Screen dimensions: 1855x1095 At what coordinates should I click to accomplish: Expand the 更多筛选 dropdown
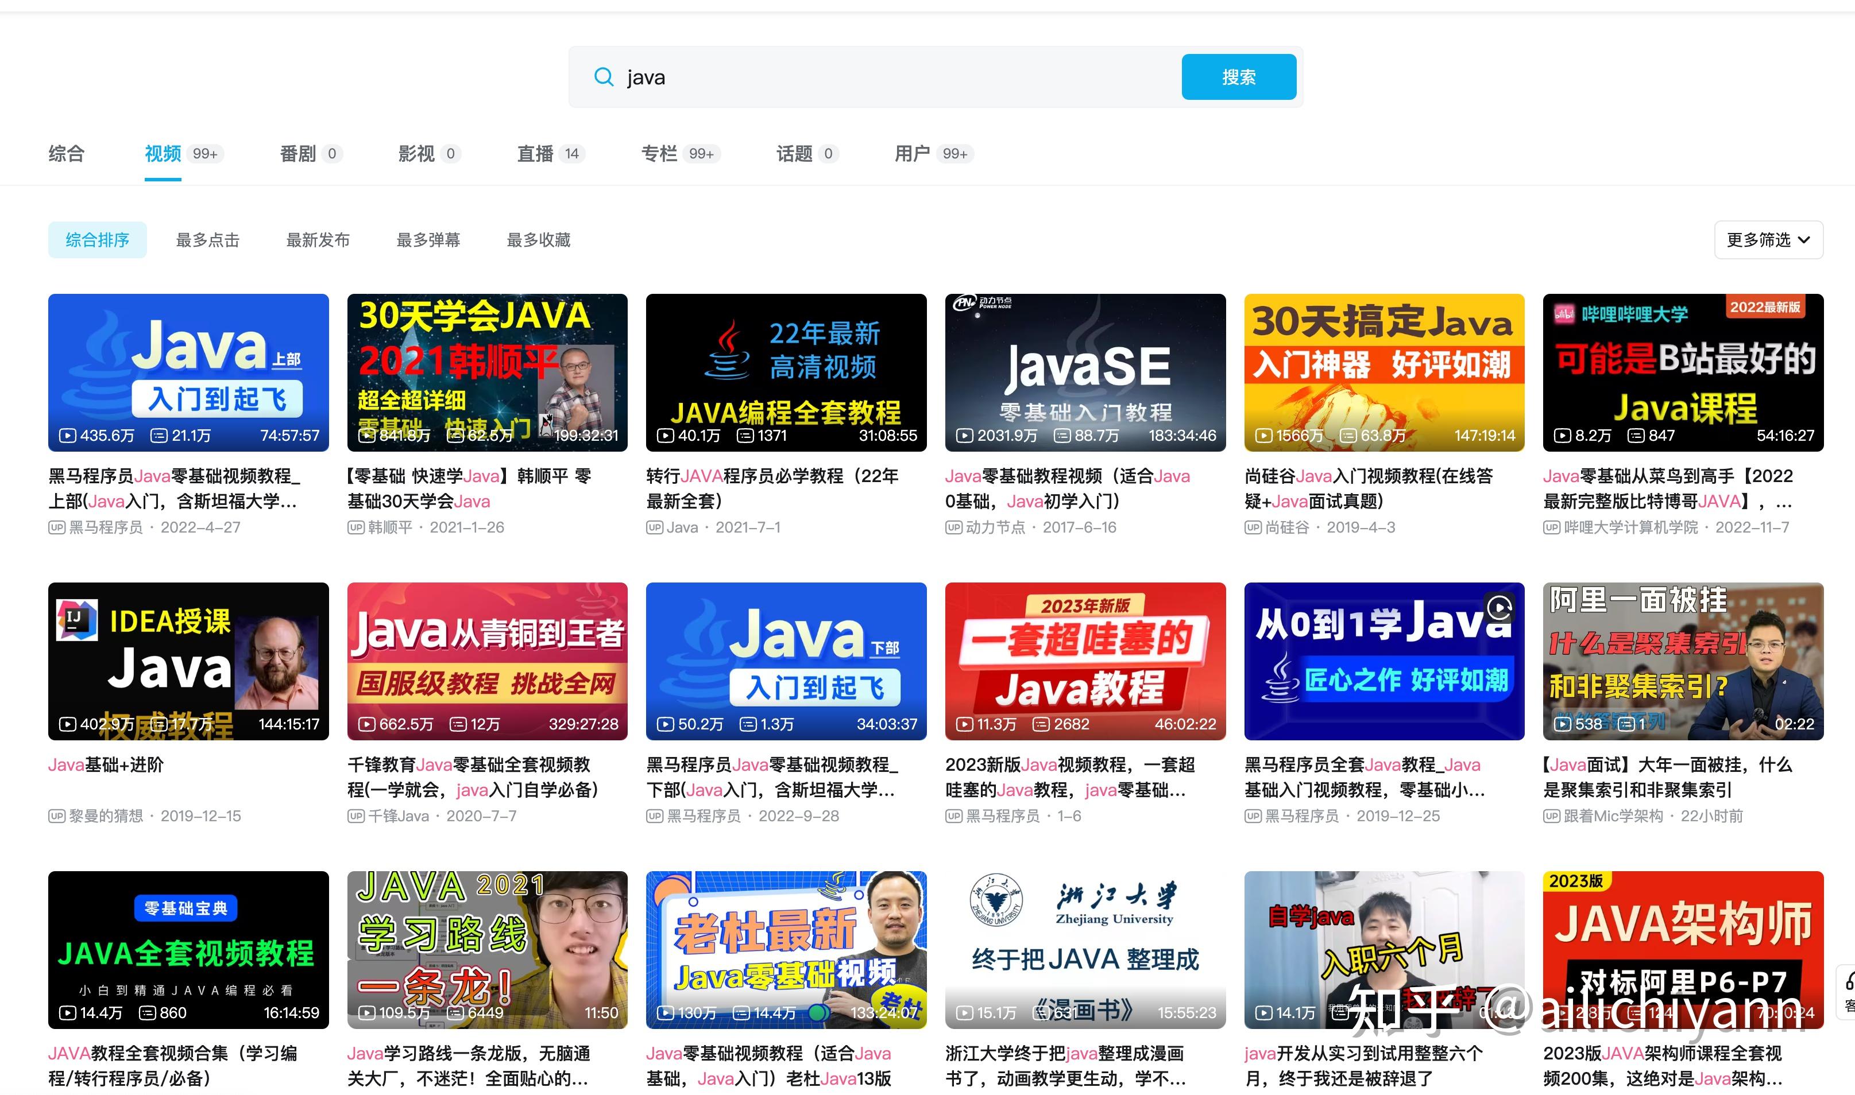(1768, 240)
